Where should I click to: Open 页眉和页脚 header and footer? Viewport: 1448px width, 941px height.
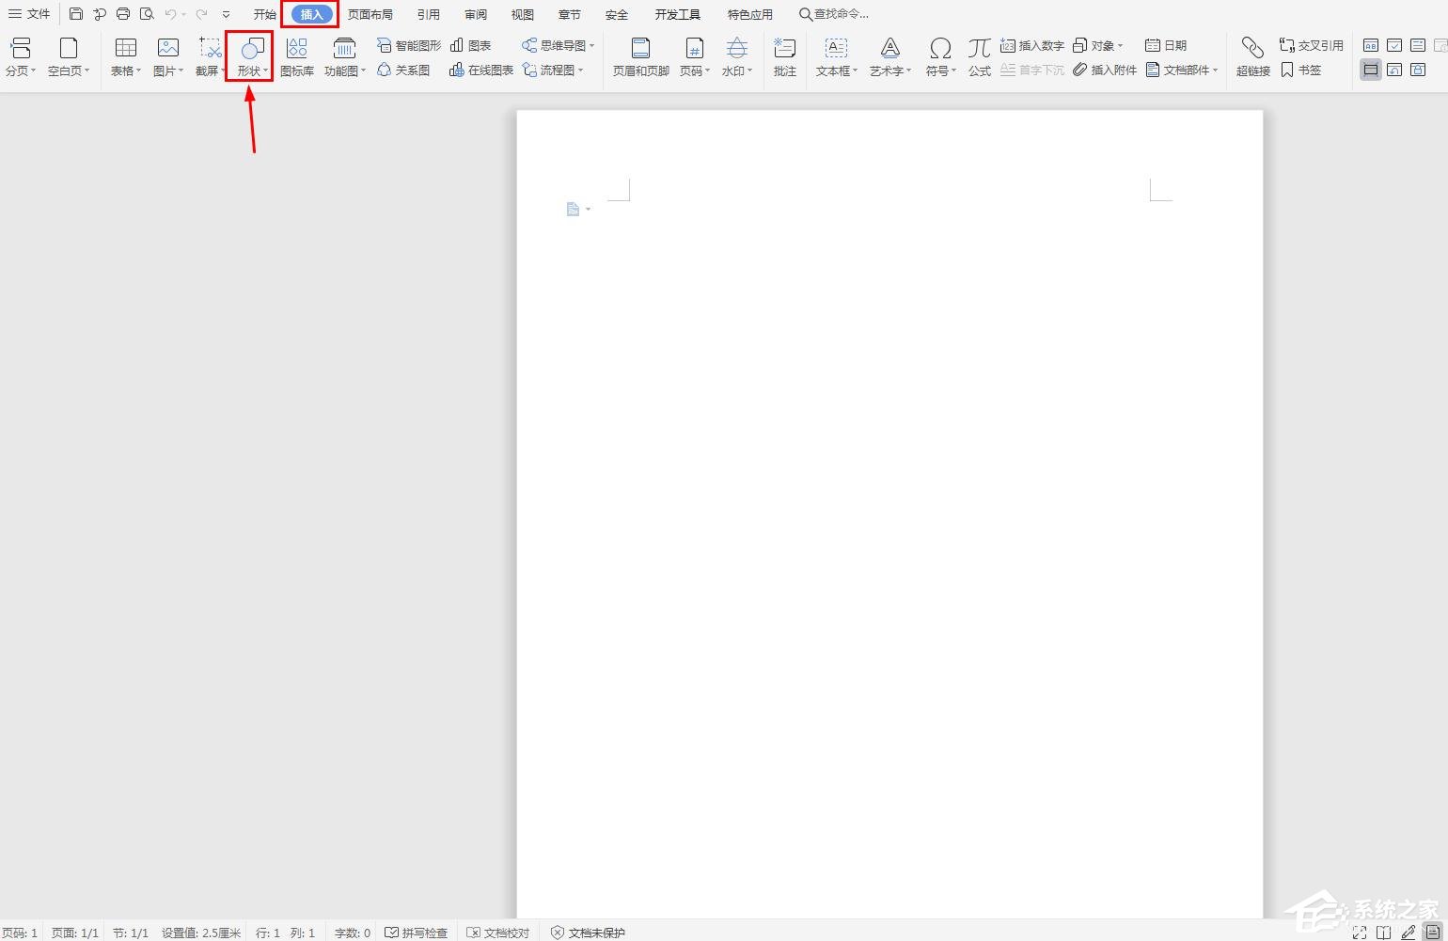(x=640, y=56)
